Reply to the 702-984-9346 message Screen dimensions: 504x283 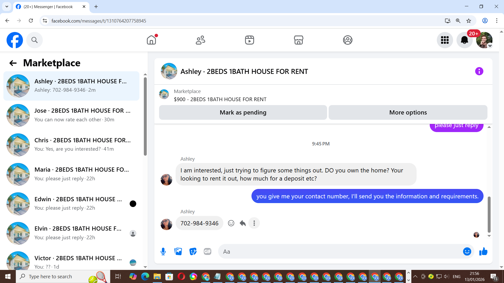click(243, 223)
